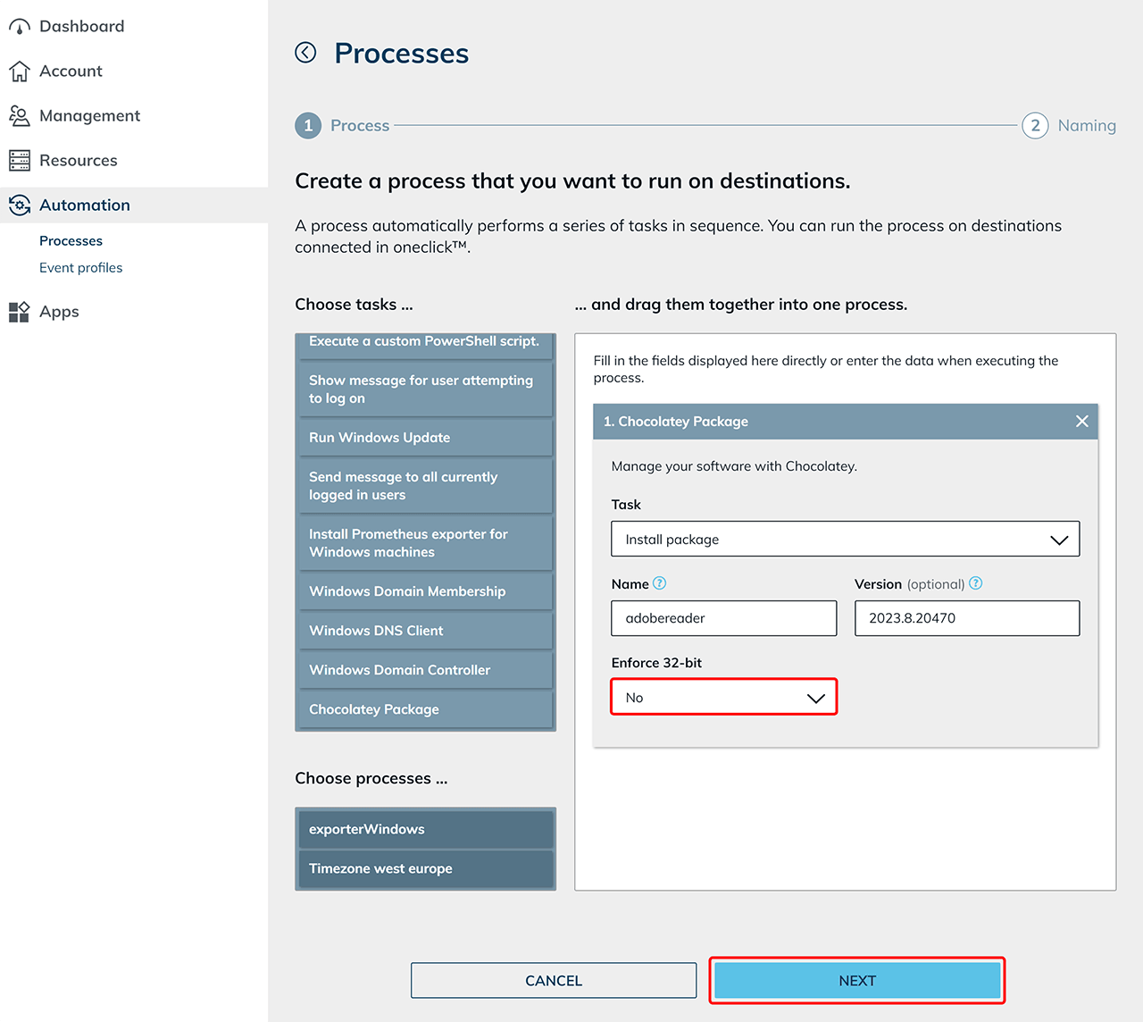1143x1022 pixels.
Task: Open Processes in the Automation submenu
Action: 71,241
